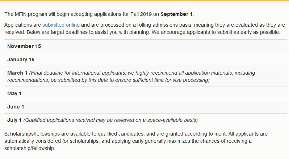The image size is (289, 159).
Task: Click the orange bar at page top
Action: 144,1
